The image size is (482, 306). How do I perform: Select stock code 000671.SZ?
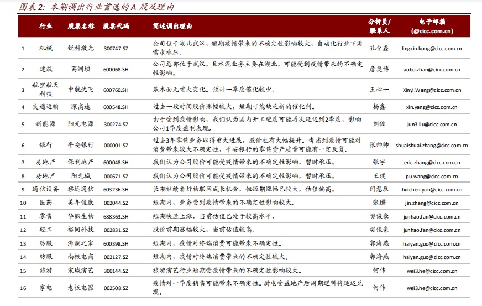click(116, 177)
